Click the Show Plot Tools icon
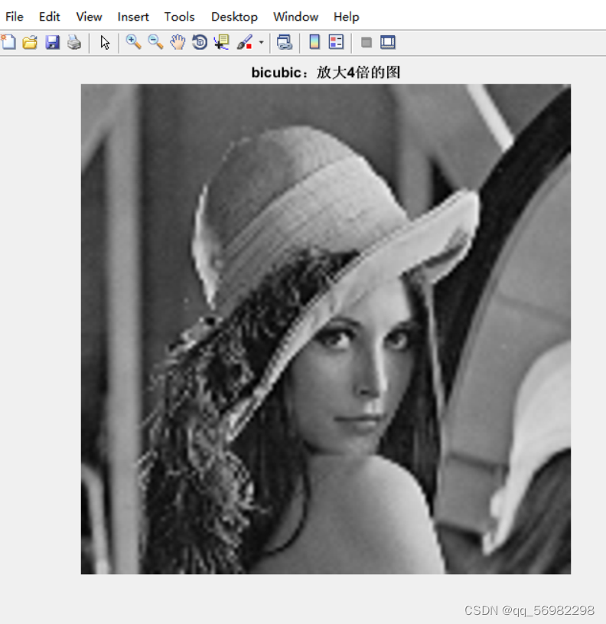The height and width of the screenshot is (624, 606). coord(388,42)
